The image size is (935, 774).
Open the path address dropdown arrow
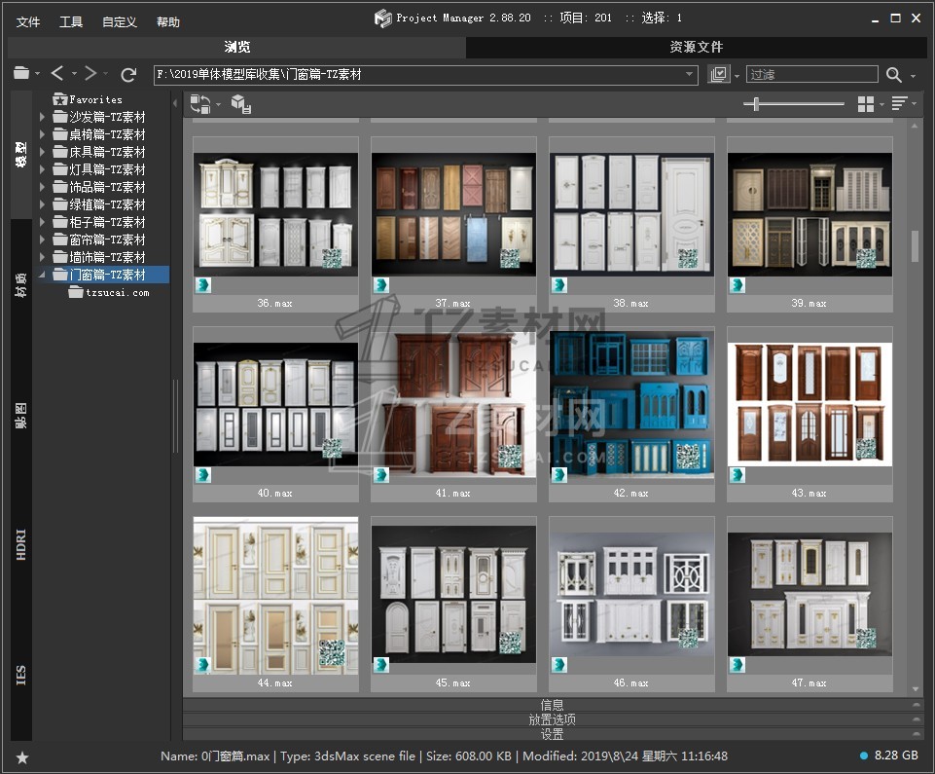click(x=689, y=74)
